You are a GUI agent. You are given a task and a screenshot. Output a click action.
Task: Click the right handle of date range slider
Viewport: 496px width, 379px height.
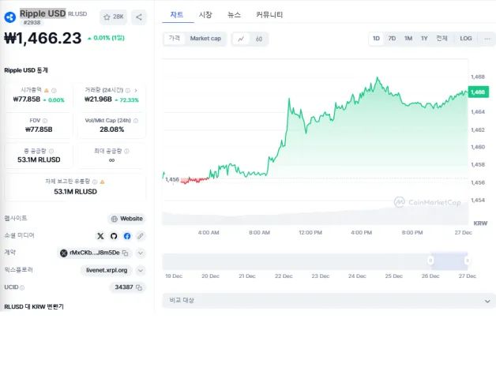(x=468, y=261)
